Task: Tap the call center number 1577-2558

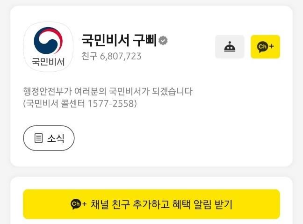Action: (x=111, y=103)
